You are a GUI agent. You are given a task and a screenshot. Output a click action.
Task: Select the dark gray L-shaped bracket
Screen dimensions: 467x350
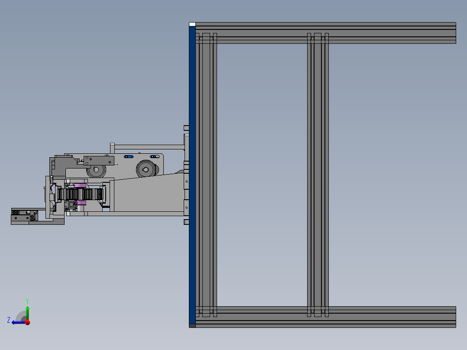coord(64,167)
